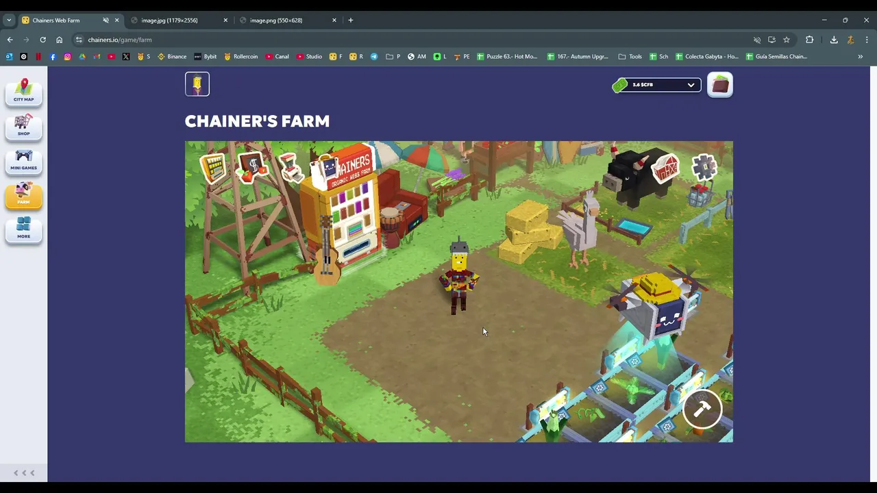Open the Bybit bookmark
The height and width of the screenshot is (493, 877).
tap(206, 56)
